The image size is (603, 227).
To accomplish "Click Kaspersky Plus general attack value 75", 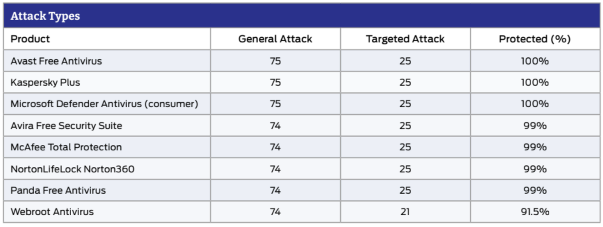I will [275, 82].
